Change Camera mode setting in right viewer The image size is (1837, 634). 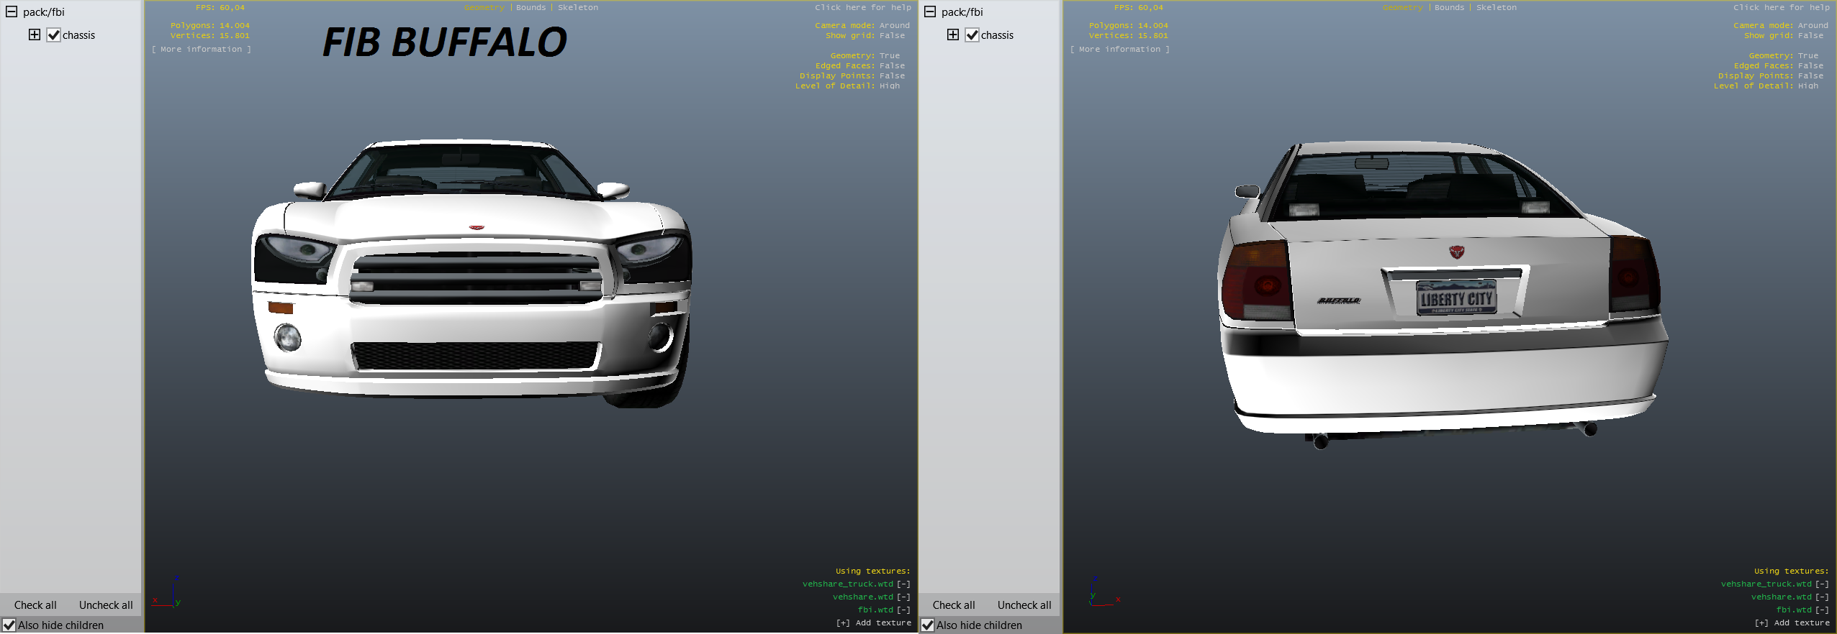[x=1781, y=25]
